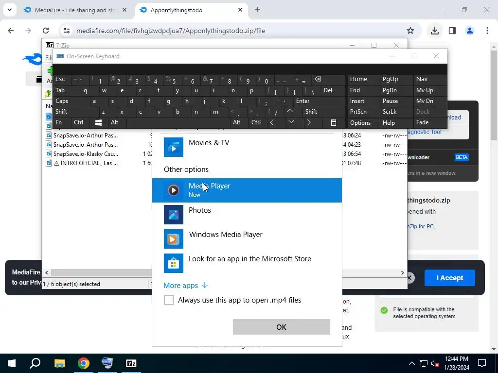Click the Home key on On-Screen Keyboard
Screen dimensions: 498x373
click(363, 79)
